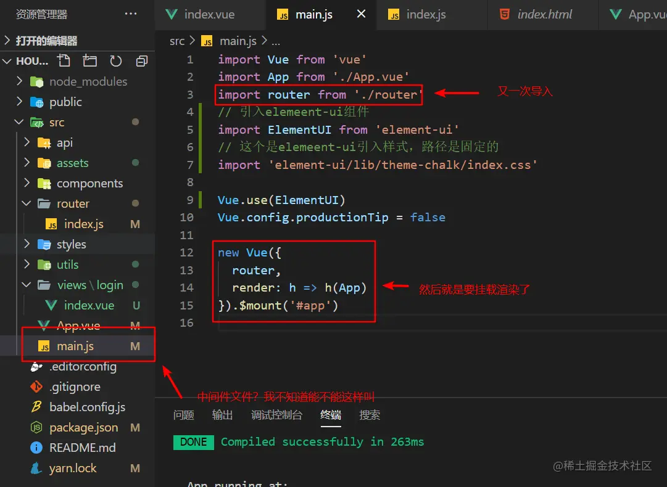Select the 终端 panel tab

click(331, 415)
